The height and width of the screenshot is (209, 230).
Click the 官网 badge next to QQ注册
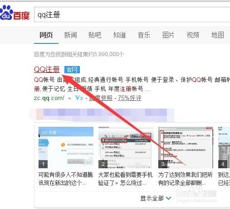point(72,70)
